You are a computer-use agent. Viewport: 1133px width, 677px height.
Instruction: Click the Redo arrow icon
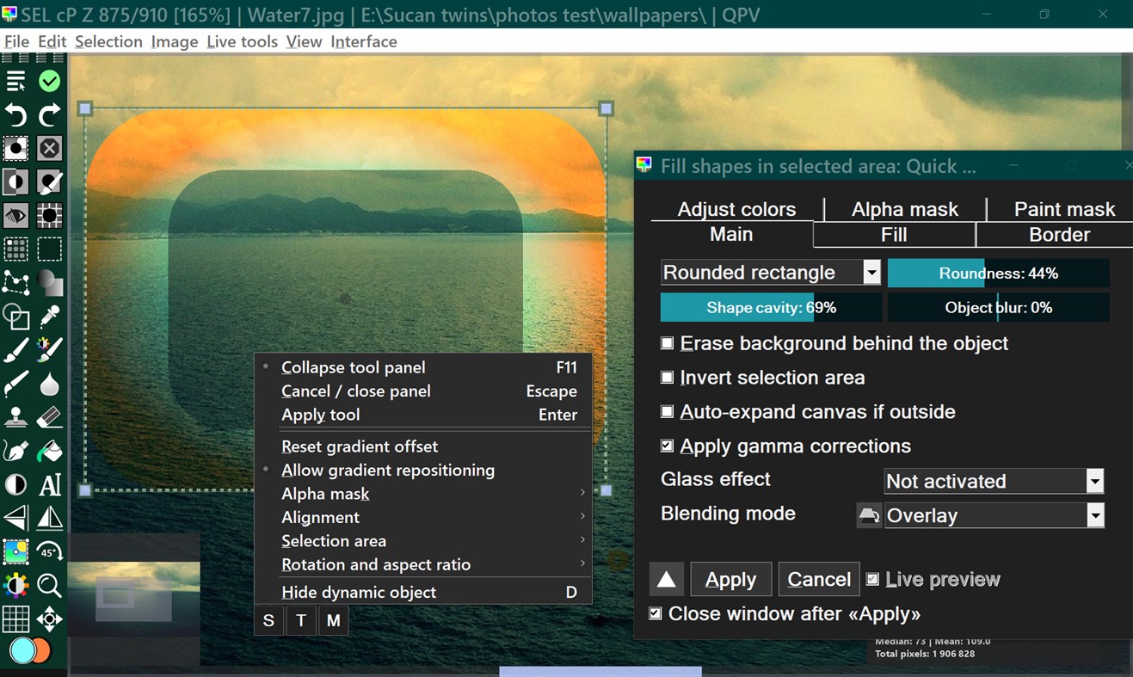(x=49, y=114)
